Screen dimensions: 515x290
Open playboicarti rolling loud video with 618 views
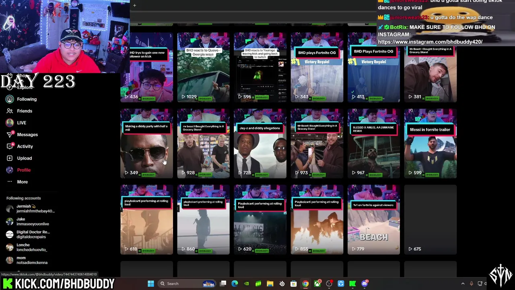146,220
